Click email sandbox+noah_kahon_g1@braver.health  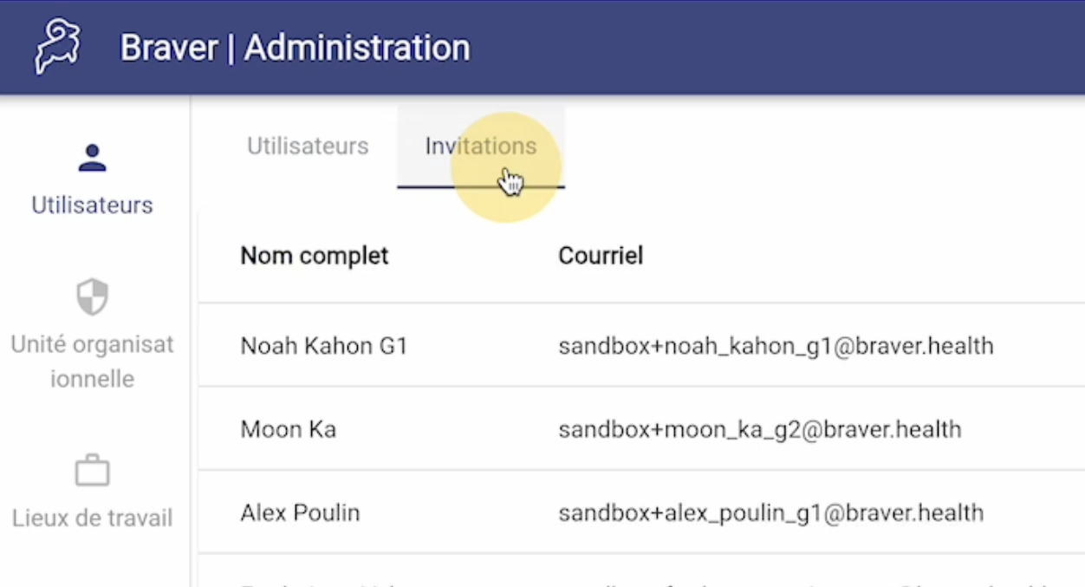tap(776, 347)
